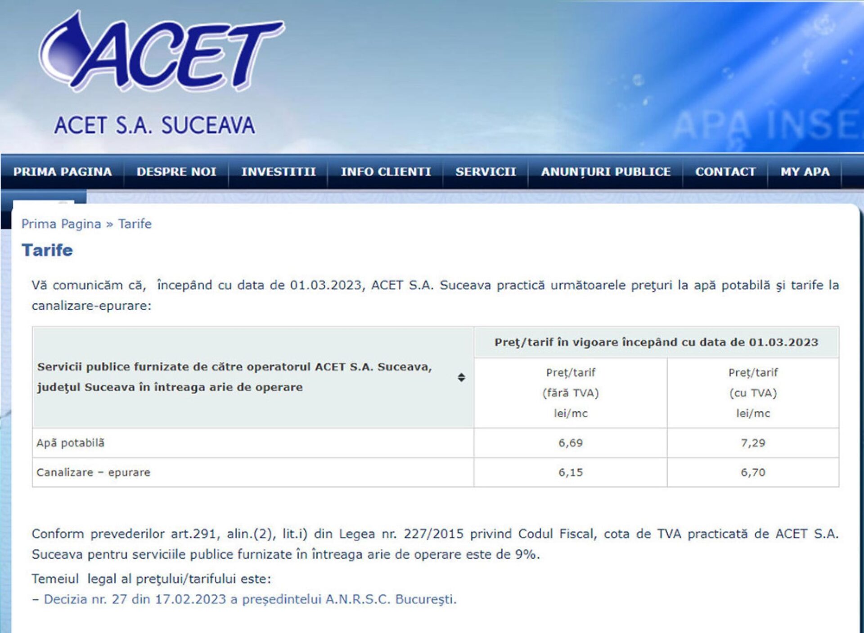Select the Apă potabilă row label

70,443
